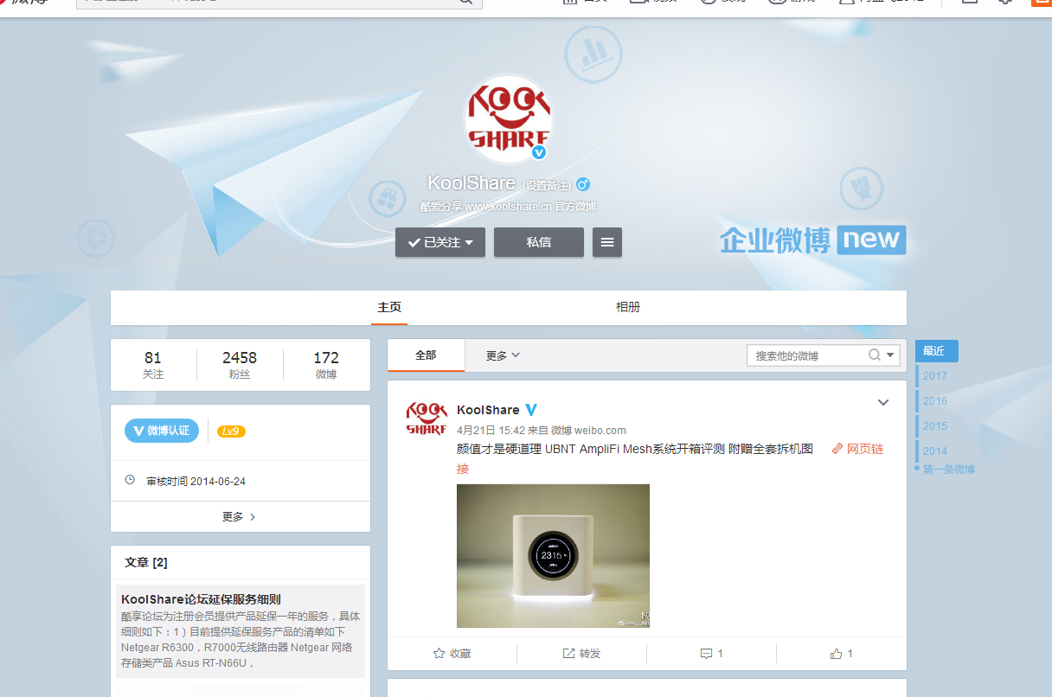Like the post with the thumbs-up icon
The height and width of the screenshot is (697, 1052).
pyautogui.click(x=836, y=654)
